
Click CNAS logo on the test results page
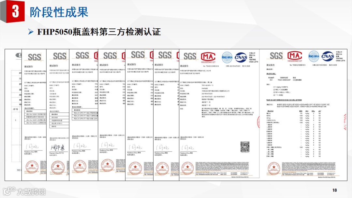point(328,56)
